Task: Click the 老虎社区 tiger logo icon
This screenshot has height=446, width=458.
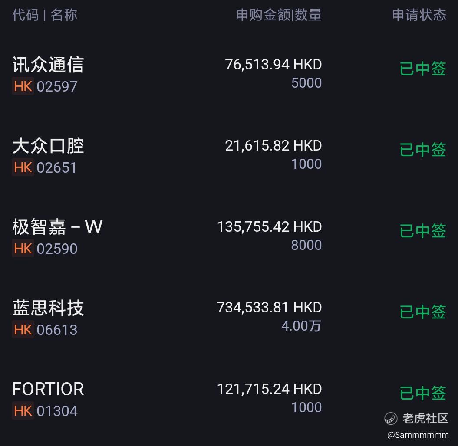Action: point(391,419)
